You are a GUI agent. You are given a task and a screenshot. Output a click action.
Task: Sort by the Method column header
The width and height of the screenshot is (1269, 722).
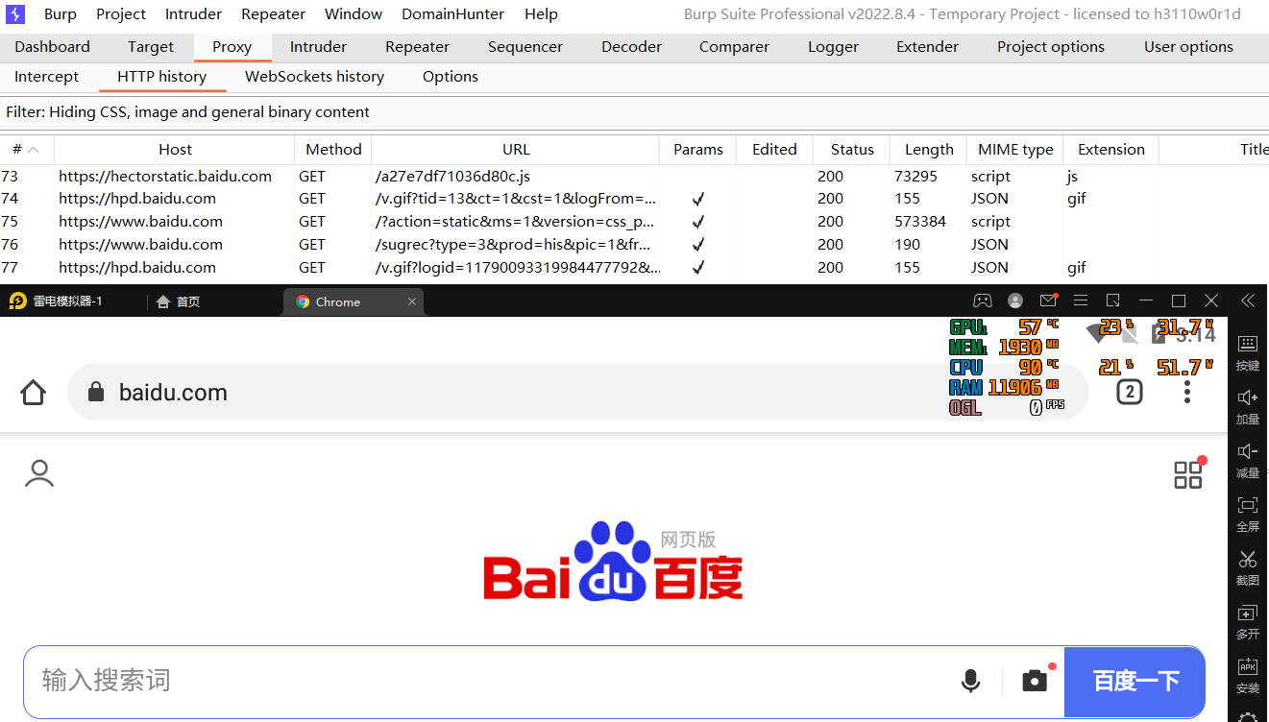333,150
